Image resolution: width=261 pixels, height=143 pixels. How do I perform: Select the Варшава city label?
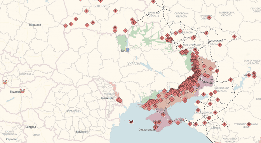(35, 24)
